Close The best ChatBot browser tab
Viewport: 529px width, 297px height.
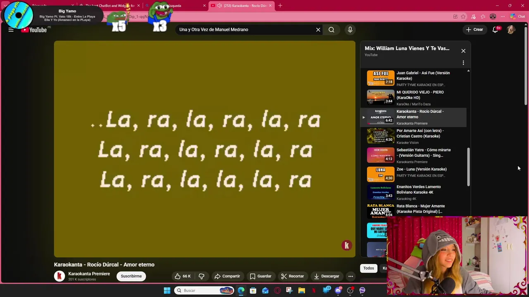138,6
